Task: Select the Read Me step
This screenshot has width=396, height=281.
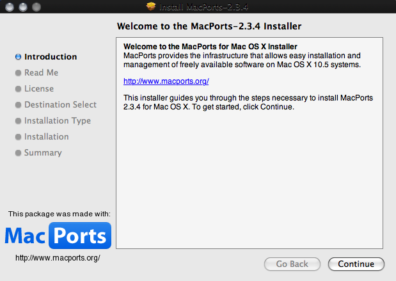Action: (x=41, y=72)
